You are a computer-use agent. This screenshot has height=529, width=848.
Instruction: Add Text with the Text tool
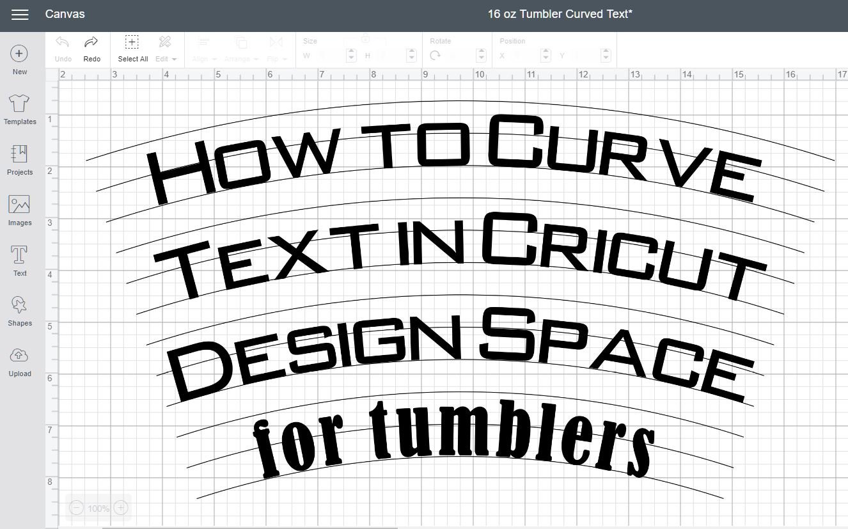(x=20, y=261)
